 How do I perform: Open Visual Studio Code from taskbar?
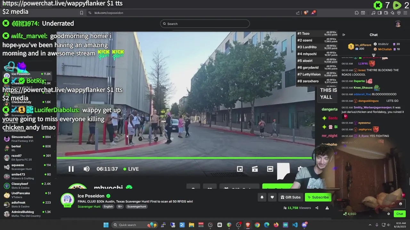coord(295,225)
